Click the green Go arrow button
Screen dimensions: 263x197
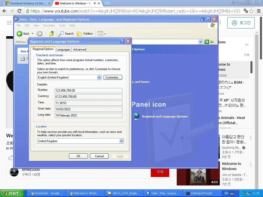coord(207,42)
